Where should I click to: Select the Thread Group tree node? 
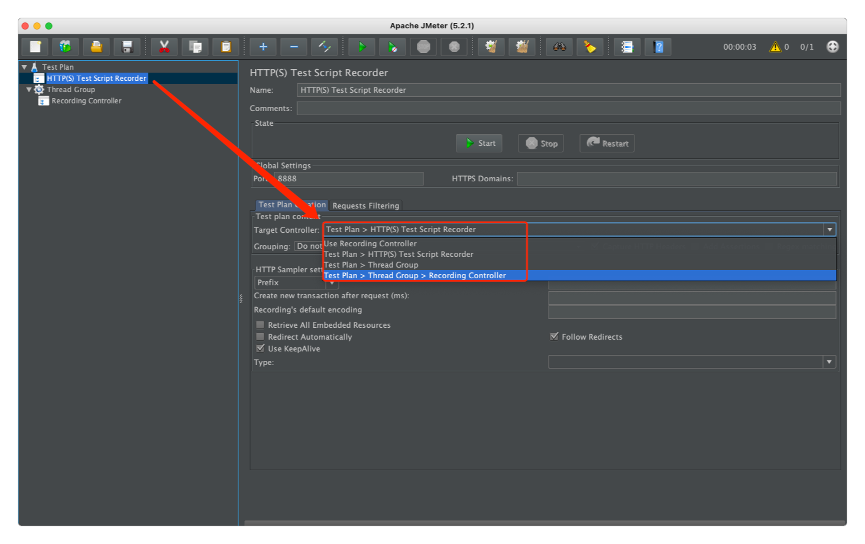click(x=71, y=89)
